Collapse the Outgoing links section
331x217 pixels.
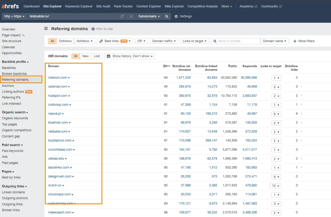tap(14, 186)
